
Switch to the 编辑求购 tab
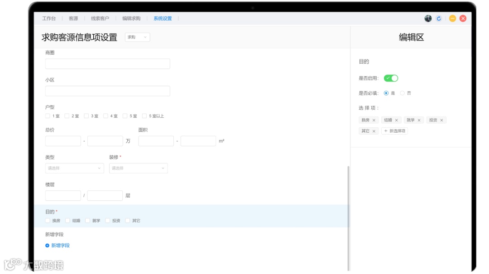131,19
